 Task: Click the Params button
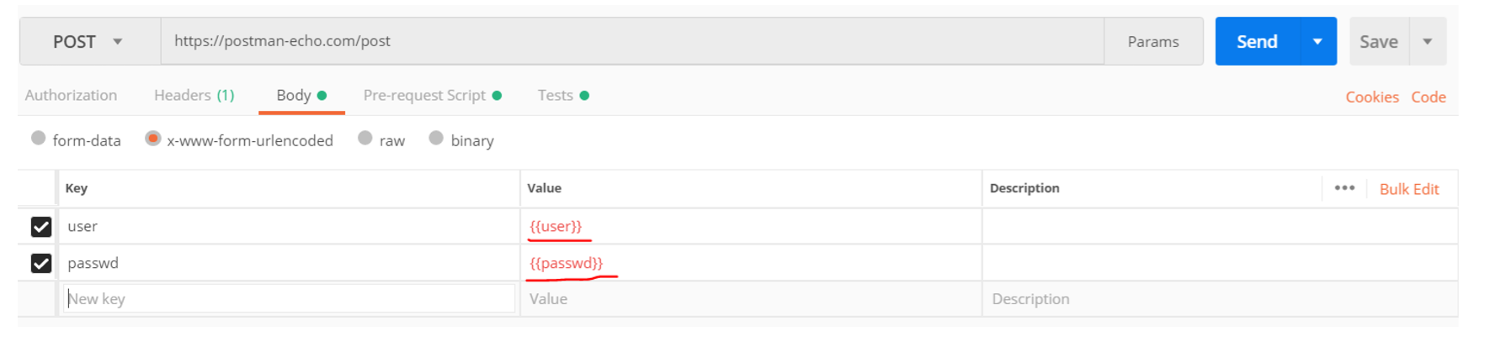click(1152, 42)
